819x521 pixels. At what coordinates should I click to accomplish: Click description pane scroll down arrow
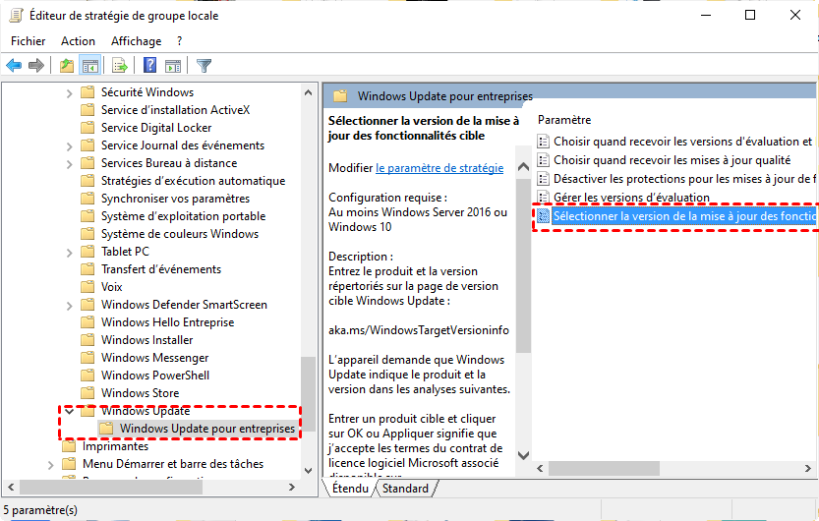click(523, 455)
